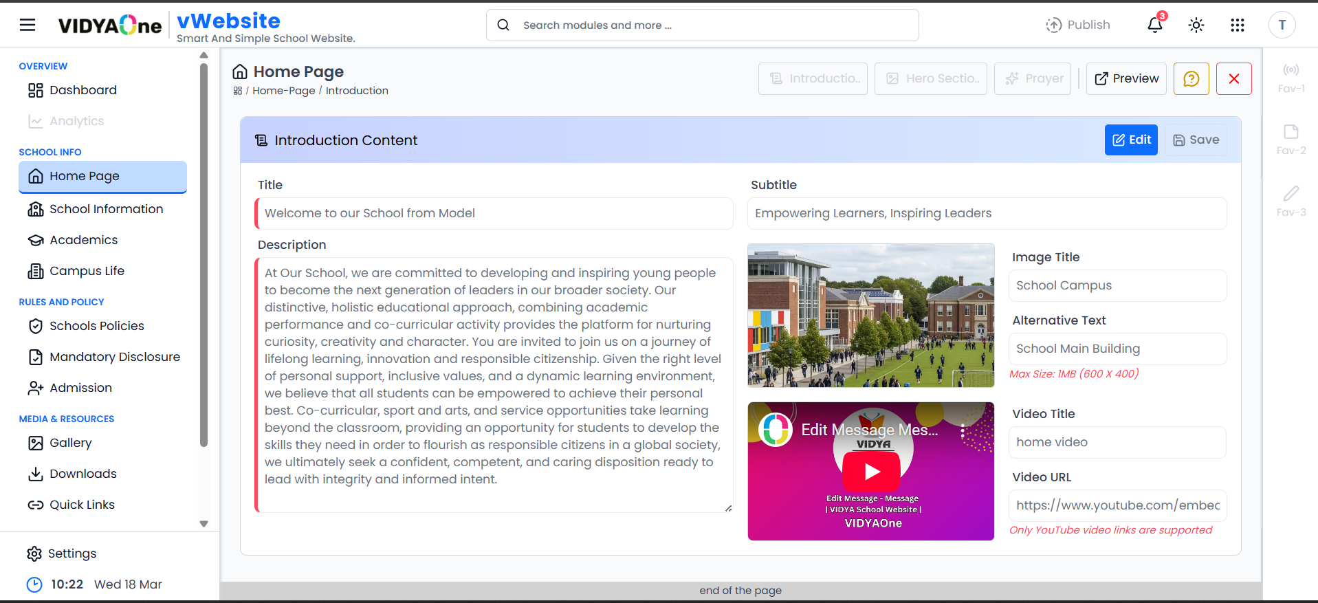1318x603 pixels.
Task: Click the Save button
Action: [1196, 140]
